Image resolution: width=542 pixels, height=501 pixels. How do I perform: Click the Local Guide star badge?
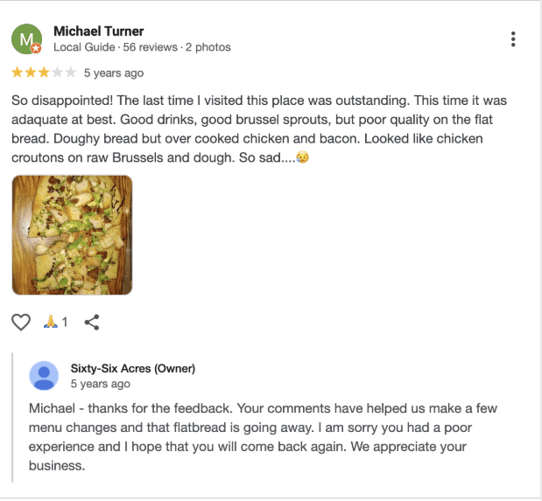(x=36, y=48)
